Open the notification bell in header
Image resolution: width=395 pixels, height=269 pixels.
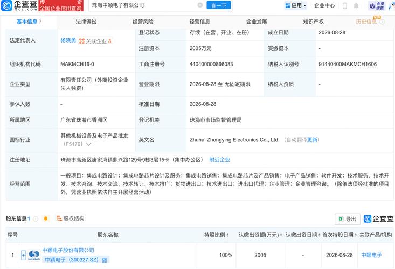click(x=356, y=5)
